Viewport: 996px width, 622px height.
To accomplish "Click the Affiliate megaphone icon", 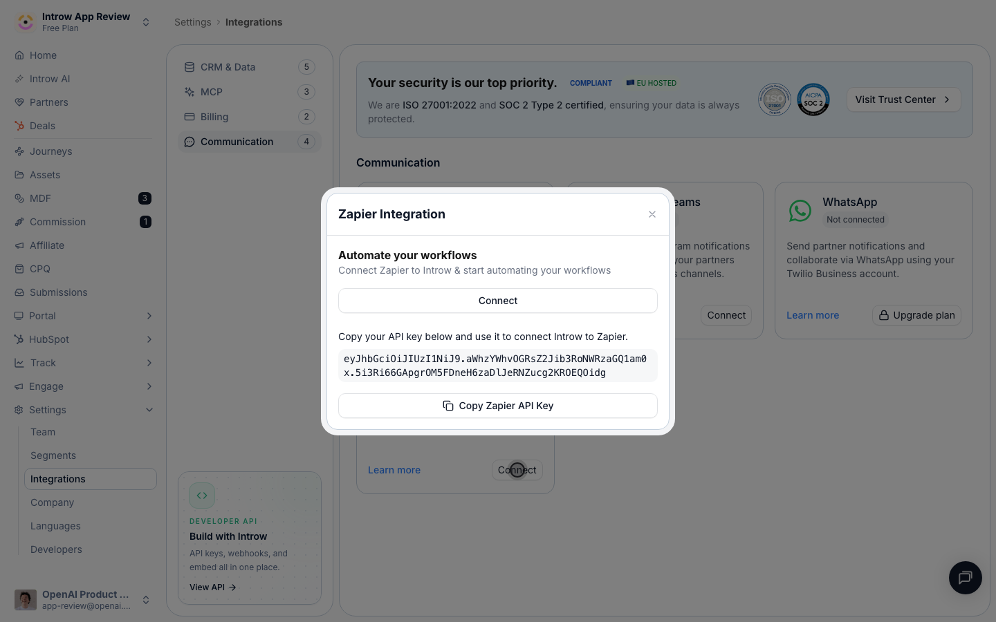I will (19, 245).
